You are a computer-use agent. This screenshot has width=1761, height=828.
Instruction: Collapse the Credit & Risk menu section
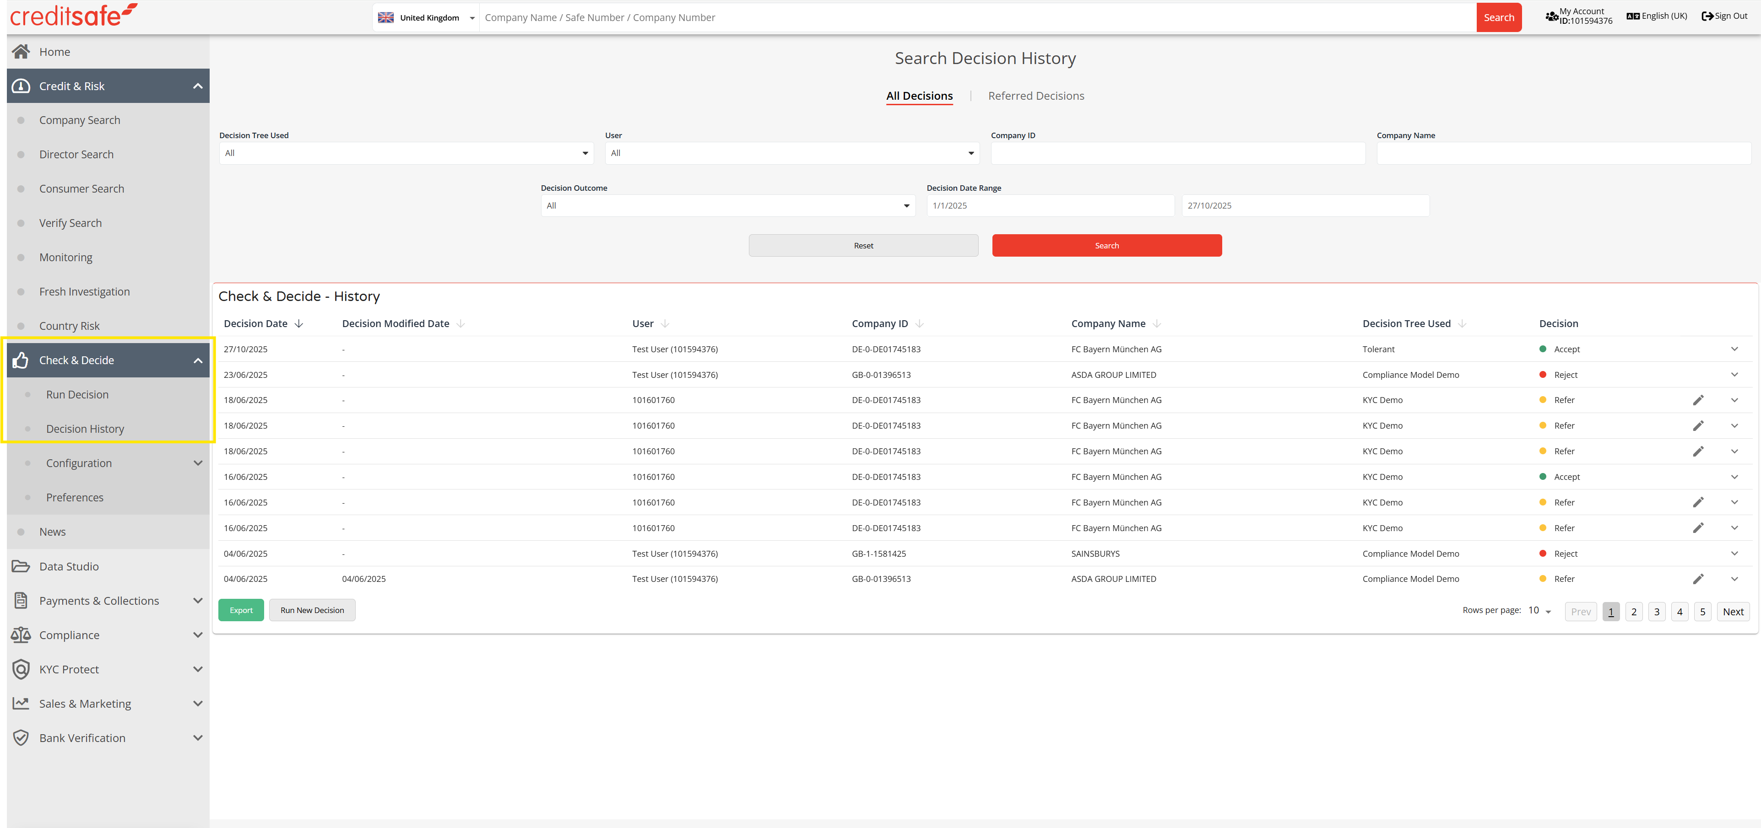tap(198, 86)
